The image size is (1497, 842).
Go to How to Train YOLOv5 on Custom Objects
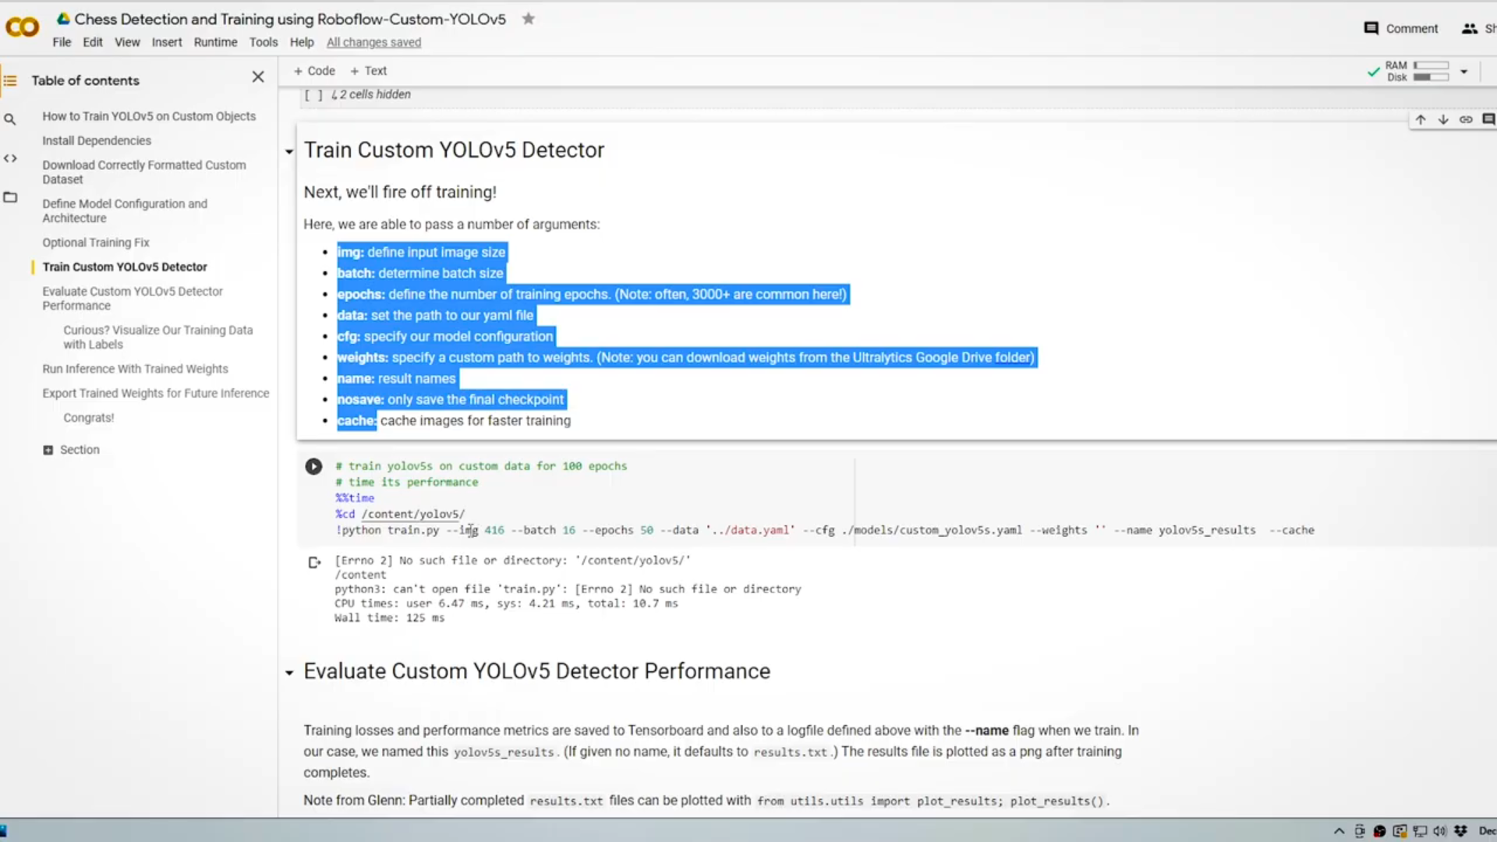point(149,116)
